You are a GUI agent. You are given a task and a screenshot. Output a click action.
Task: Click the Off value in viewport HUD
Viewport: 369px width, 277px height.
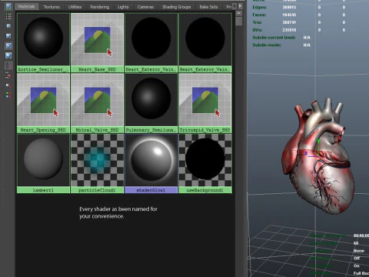click(357, 258)
